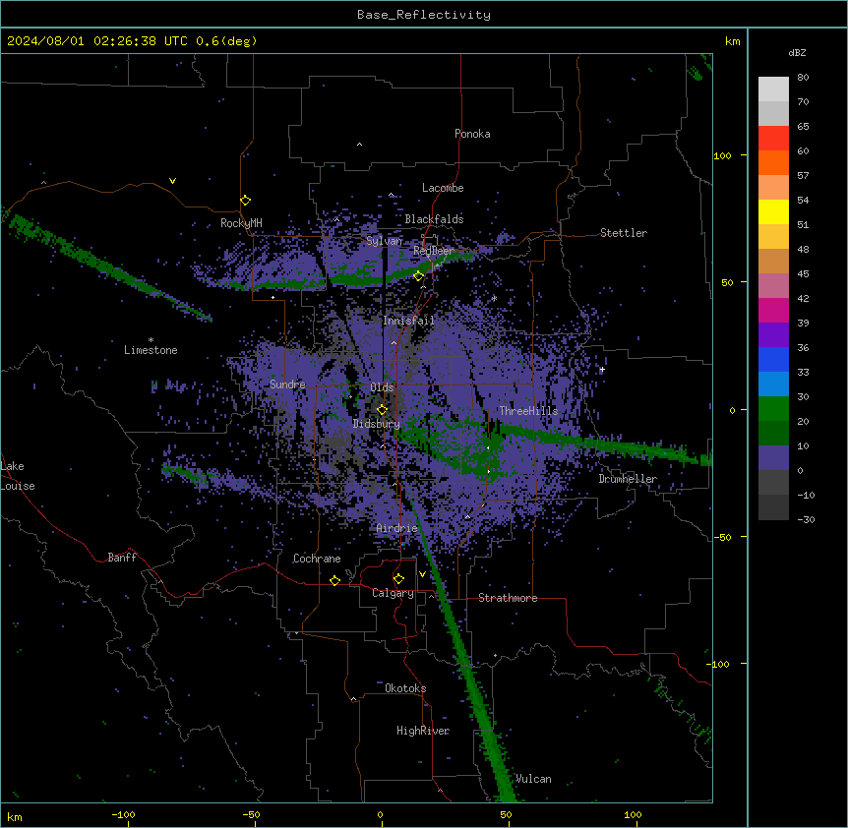Click the Ponoka city label
The image size is (848, 828).
pyautogui.click(x=472, y=134)
